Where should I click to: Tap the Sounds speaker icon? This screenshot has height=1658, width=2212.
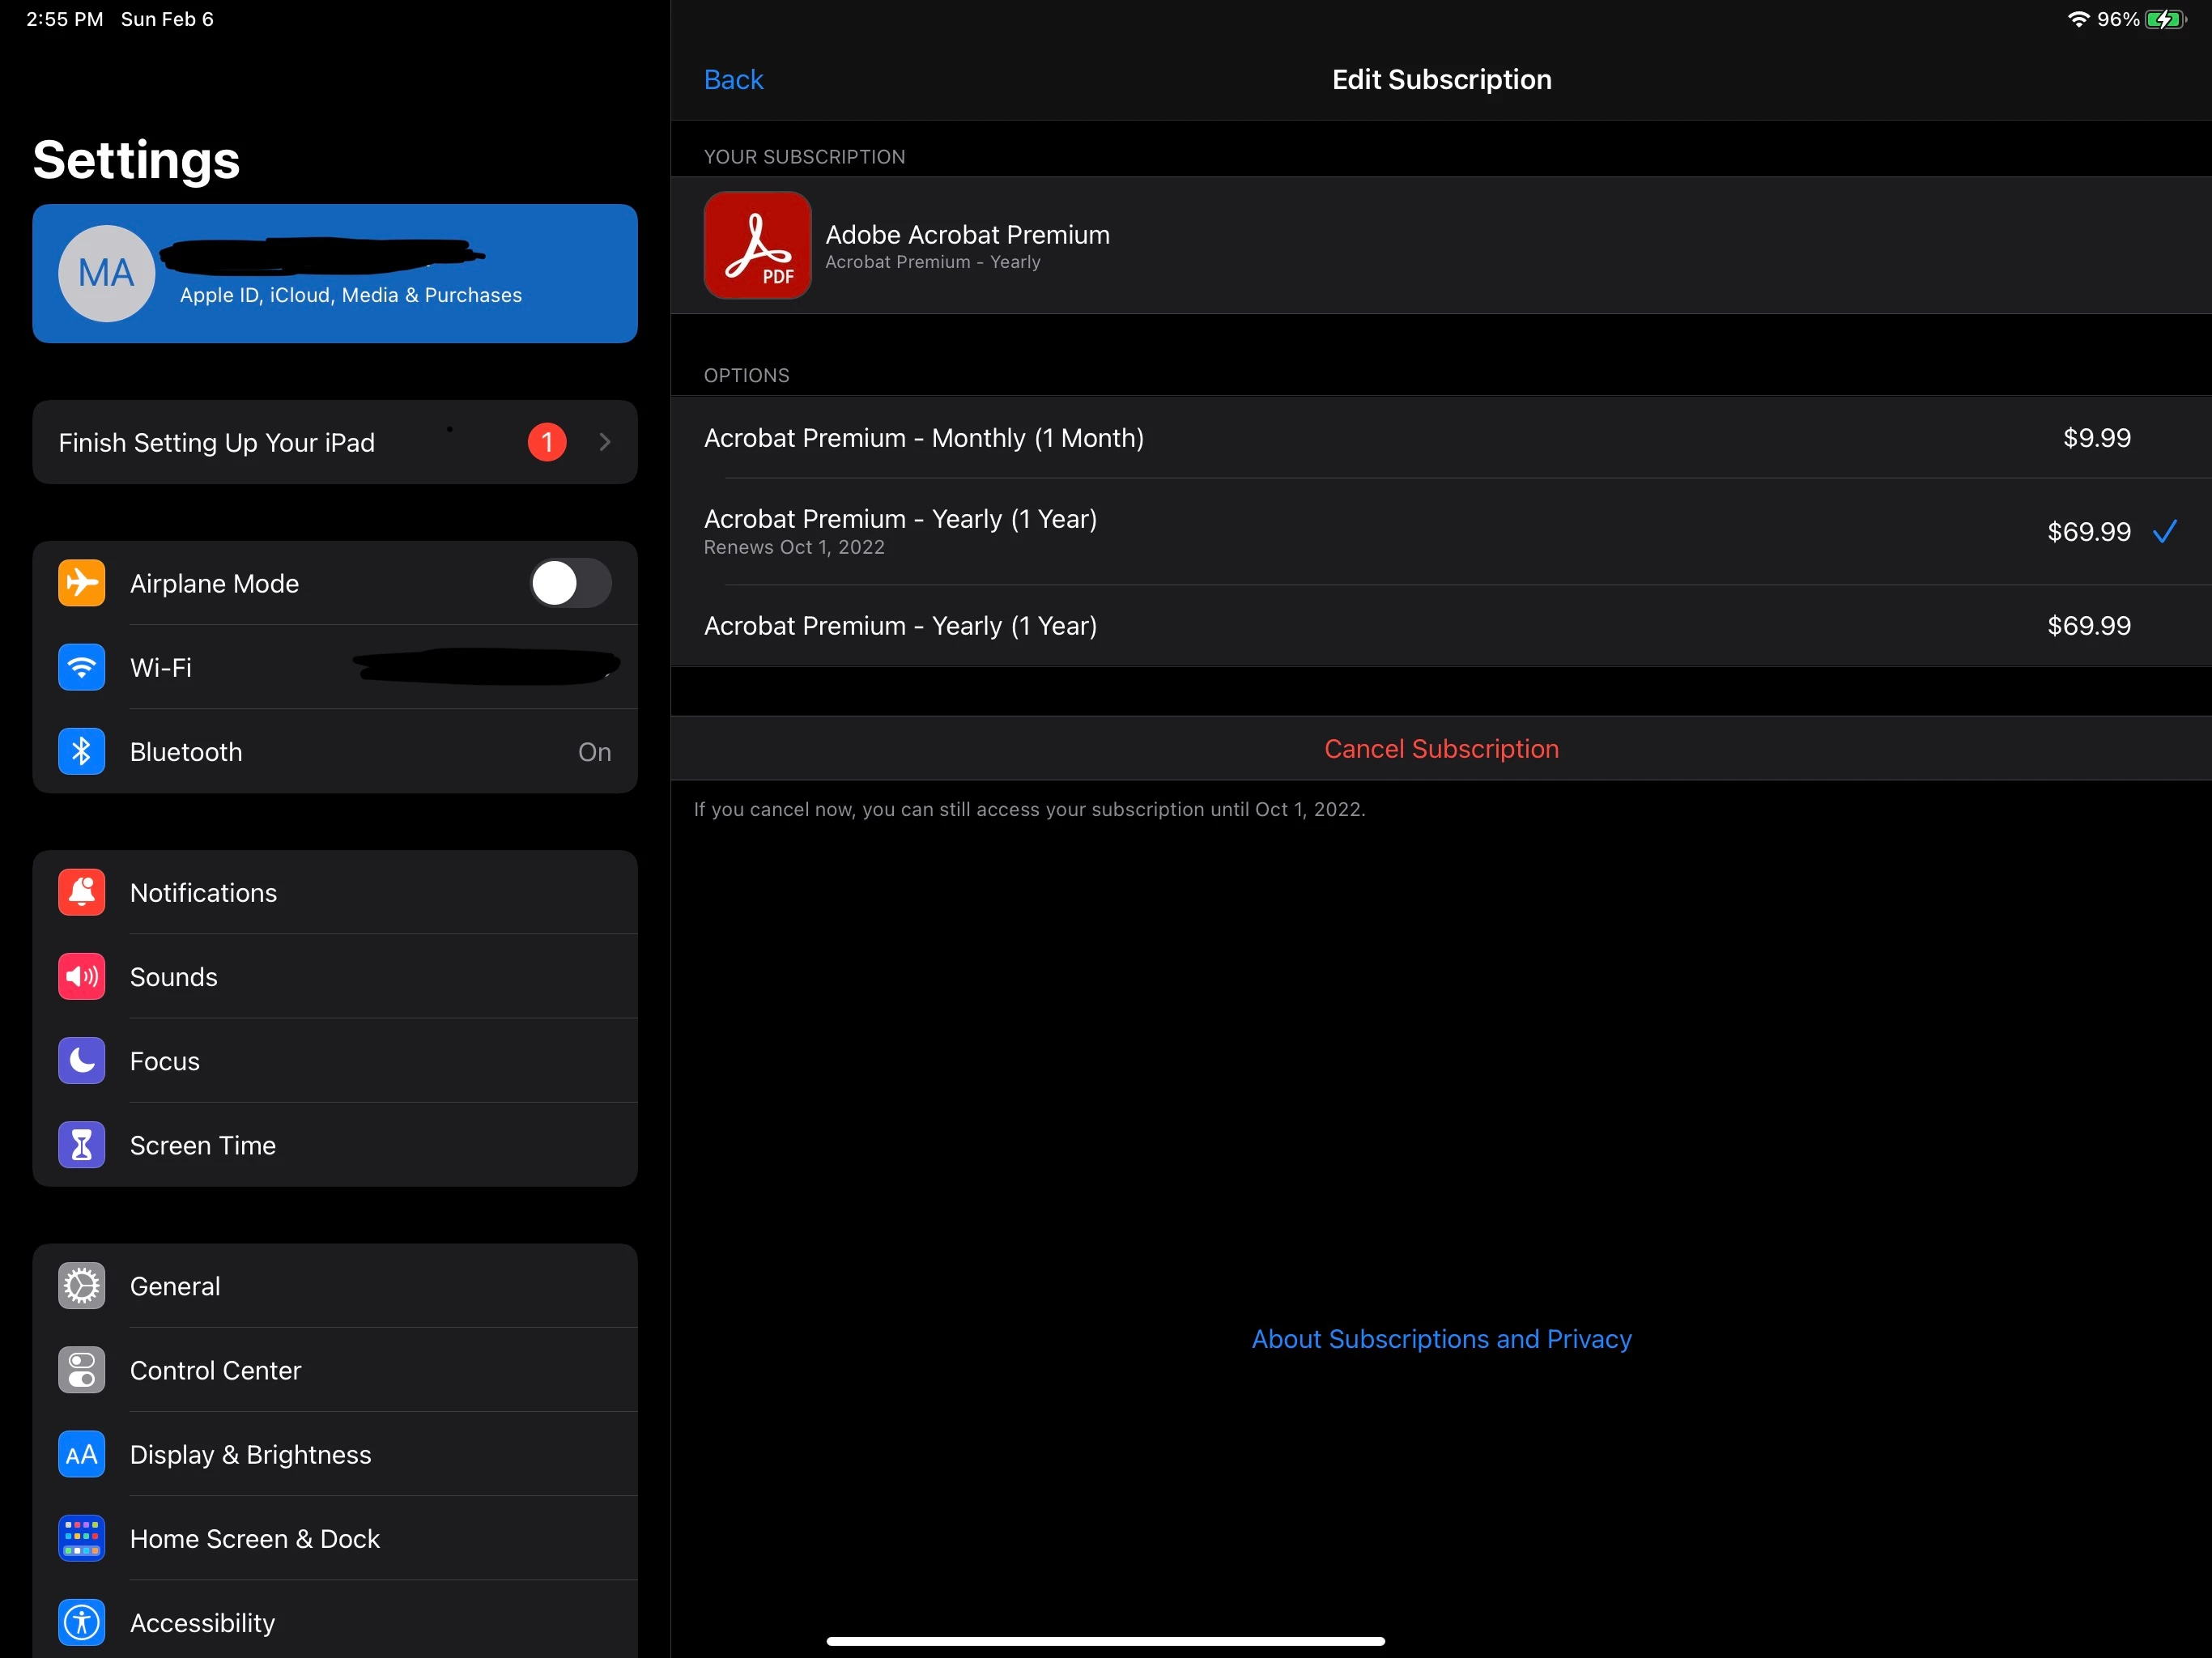[x=82, y=976]
